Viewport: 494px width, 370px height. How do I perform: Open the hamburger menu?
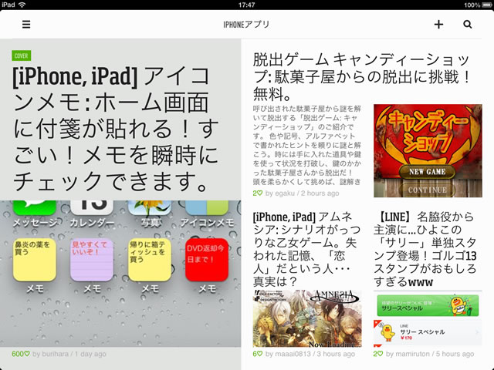(x=26, y=24)
